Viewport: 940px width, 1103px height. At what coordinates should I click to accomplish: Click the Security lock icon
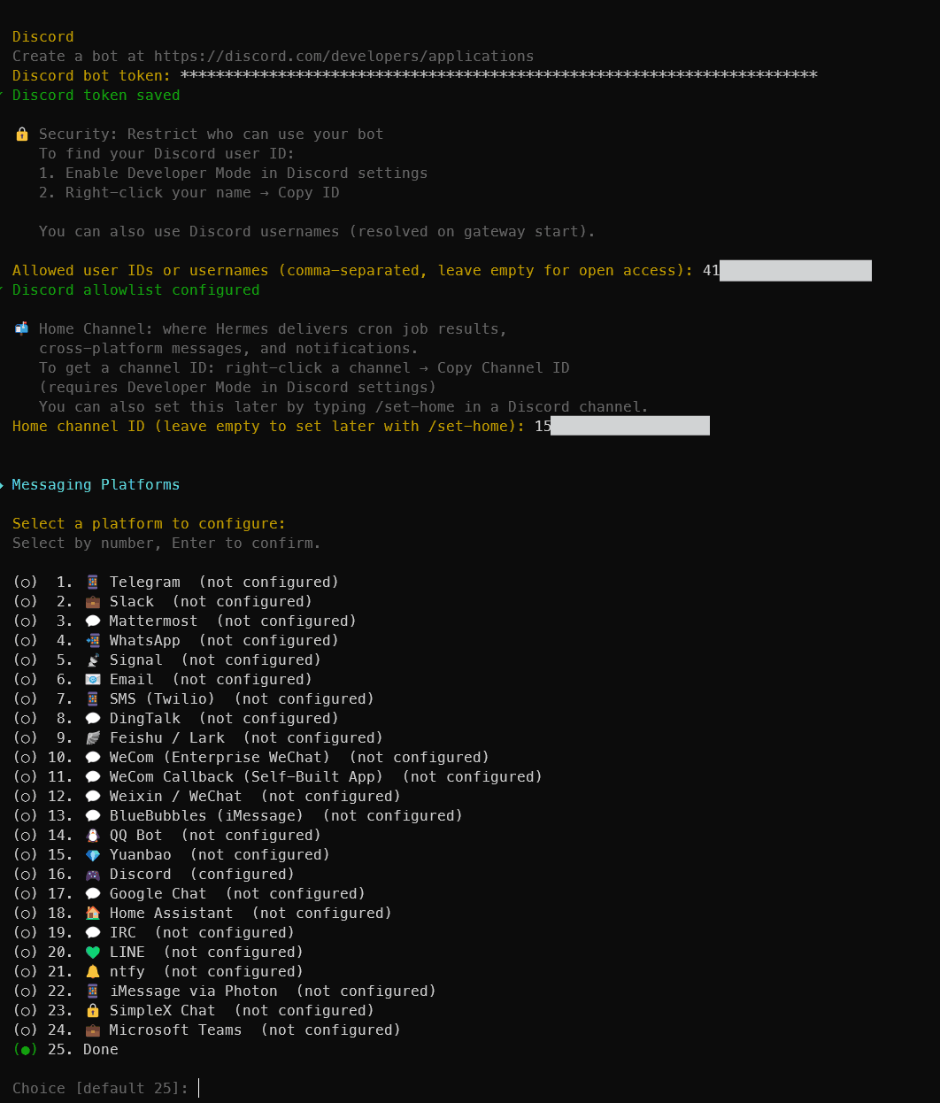point(22,135)
